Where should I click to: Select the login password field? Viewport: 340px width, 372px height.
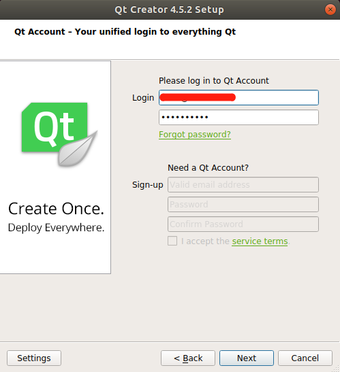pyautogui.click(x=238, y=117)
